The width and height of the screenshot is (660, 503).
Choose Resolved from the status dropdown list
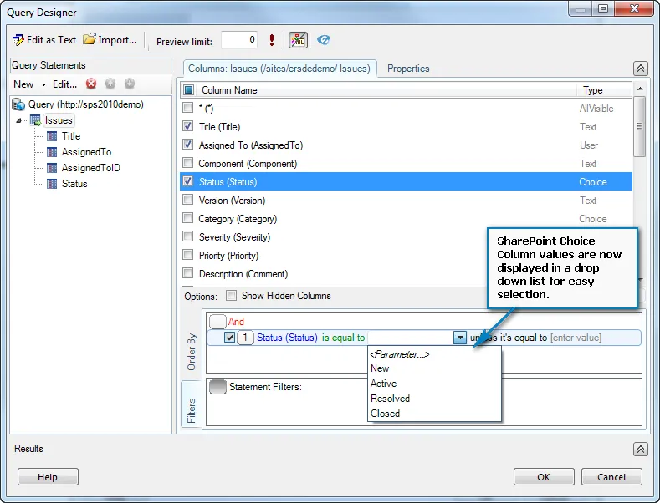point(390,399)
